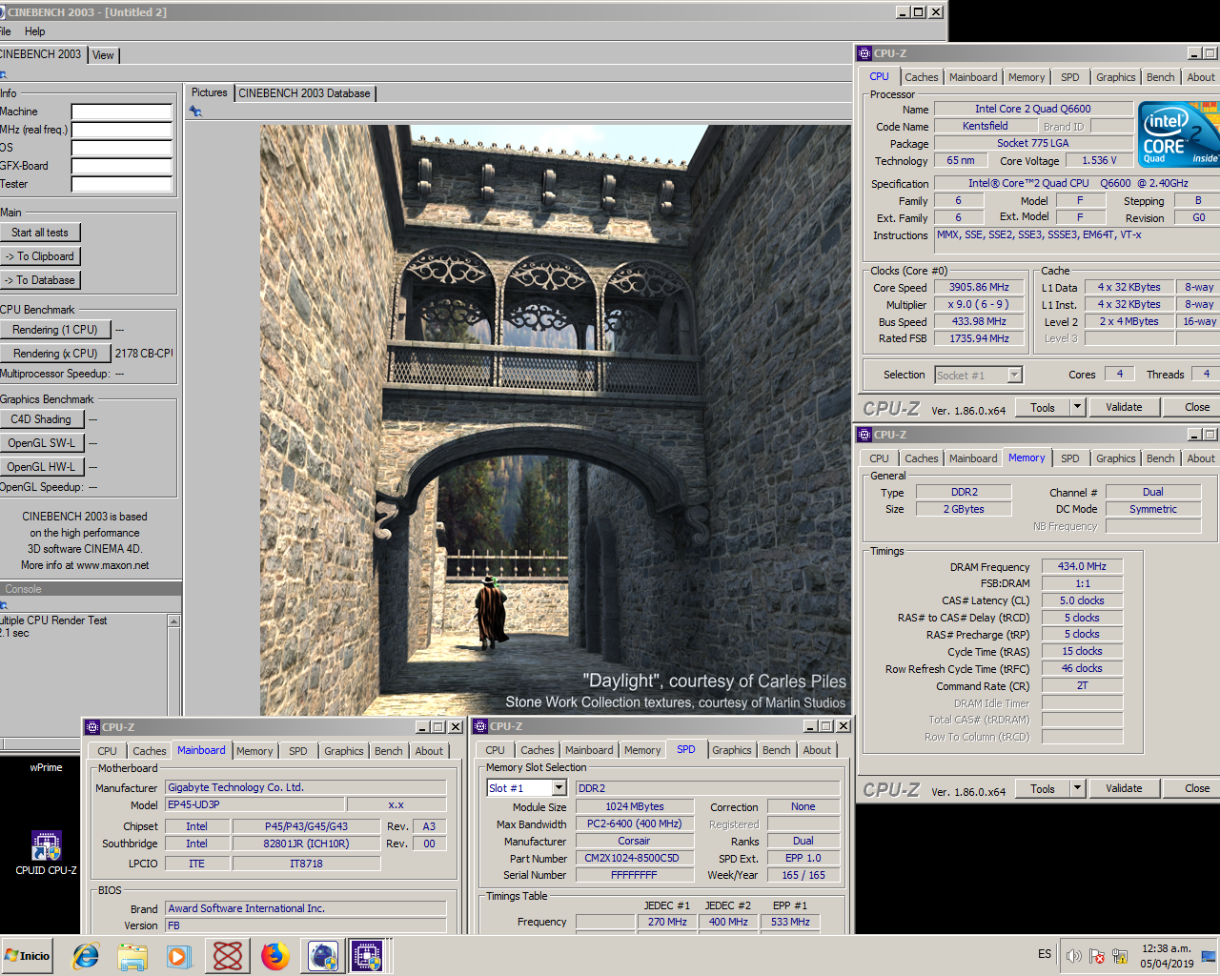Click the taskbar clock showing 12:38 a.m.

[x=1167, y=956]
